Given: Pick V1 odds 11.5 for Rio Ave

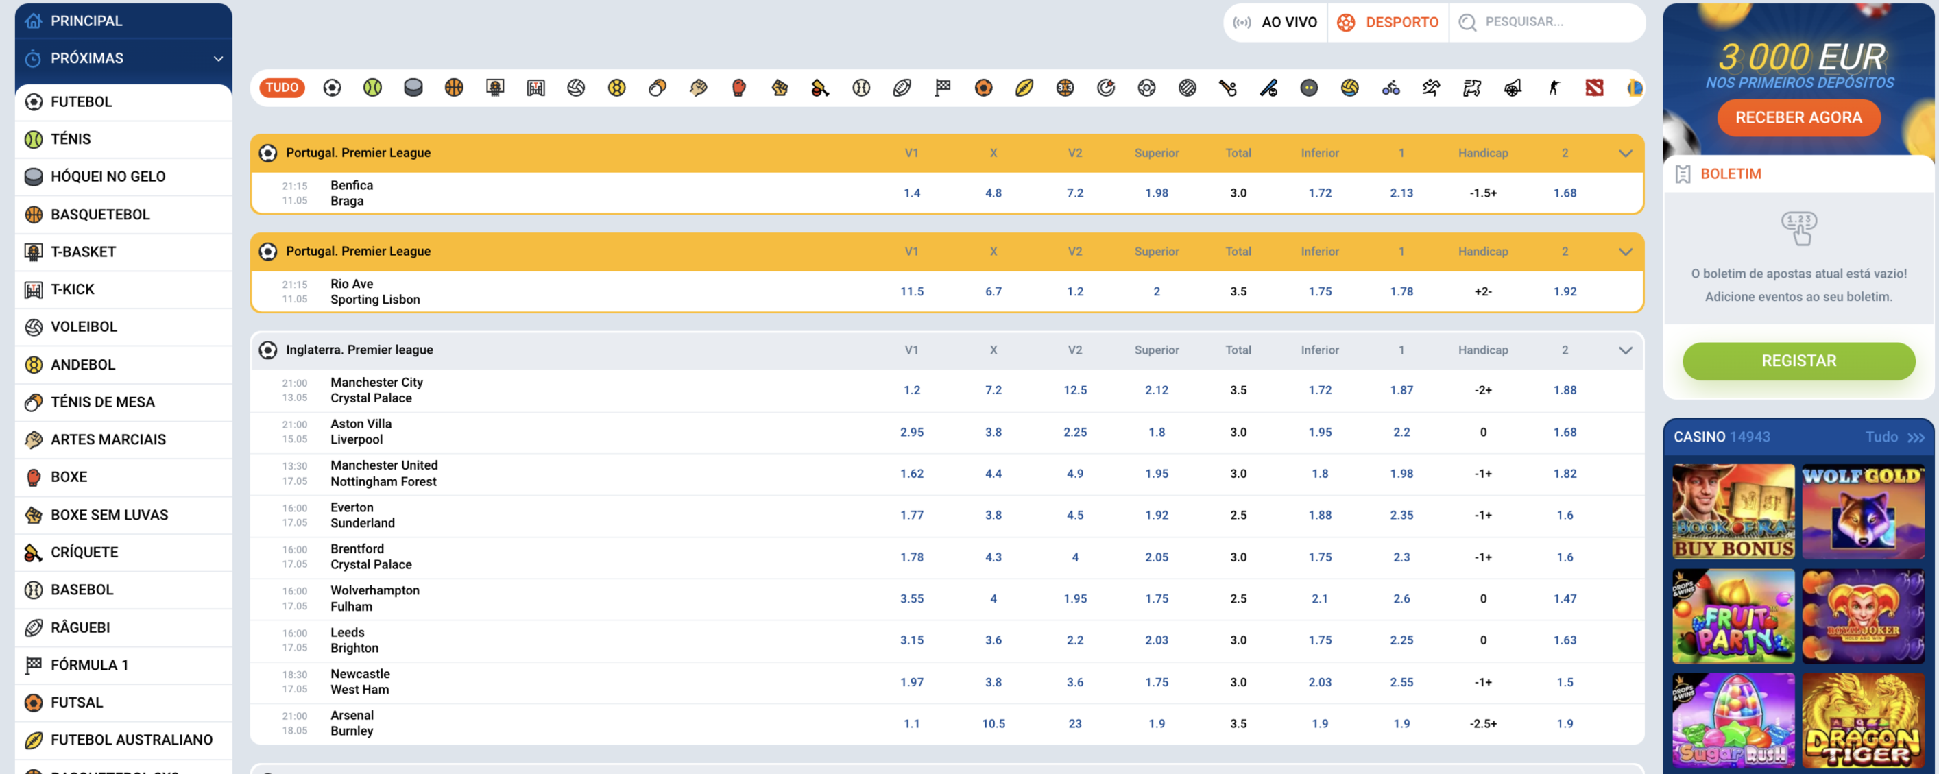Looking at the screenshot, I should pos(911,291).
